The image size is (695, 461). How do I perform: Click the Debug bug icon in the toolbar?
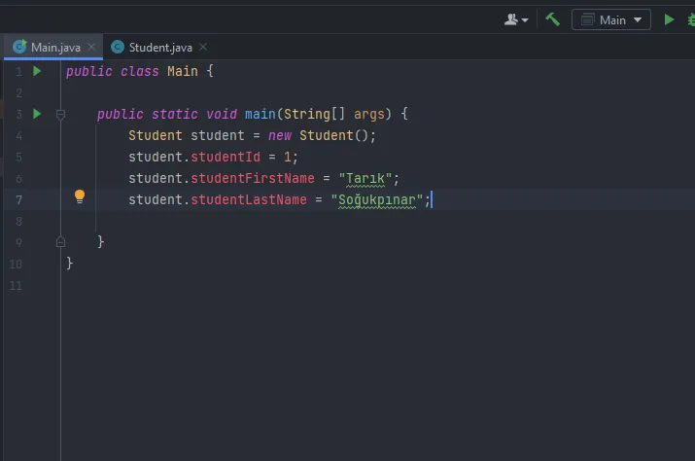[x=691, y=20]
